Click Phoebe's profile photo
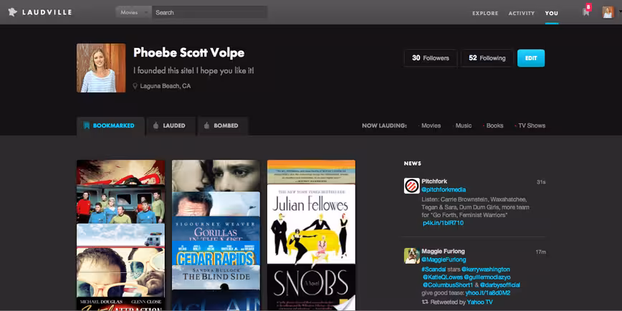 pyautogui.click(x=101, y=68)
